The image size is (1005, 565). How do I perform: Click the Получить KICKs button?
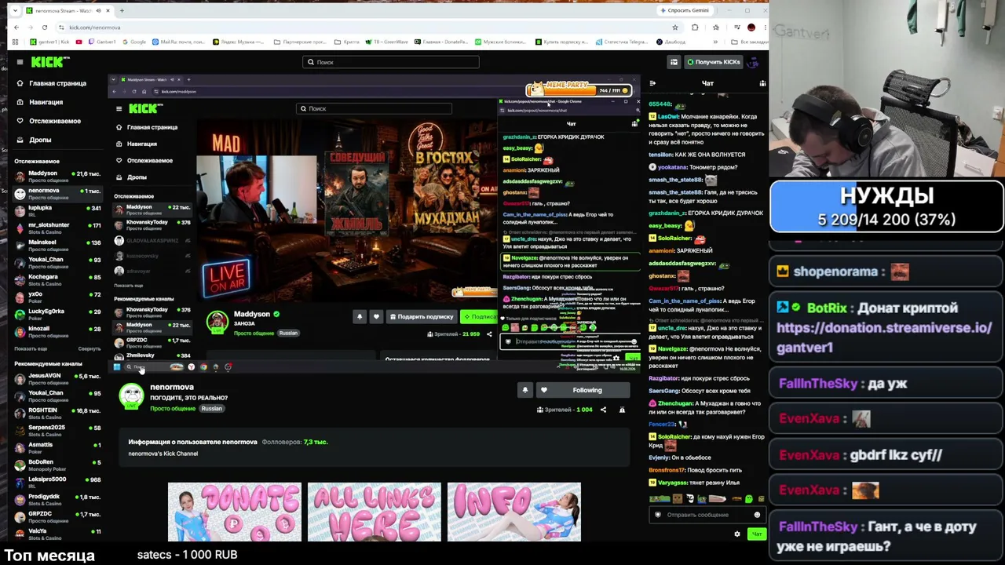tap(713, 62)
